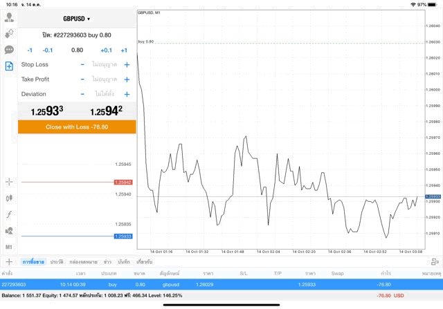This screenshot has width=443, height=309.
Task: Click the ประเภท (type) column header
Action: [109, 274]
